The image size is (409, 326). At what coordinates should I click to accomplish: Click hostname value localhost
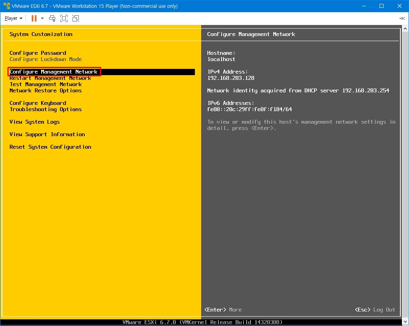221,59
